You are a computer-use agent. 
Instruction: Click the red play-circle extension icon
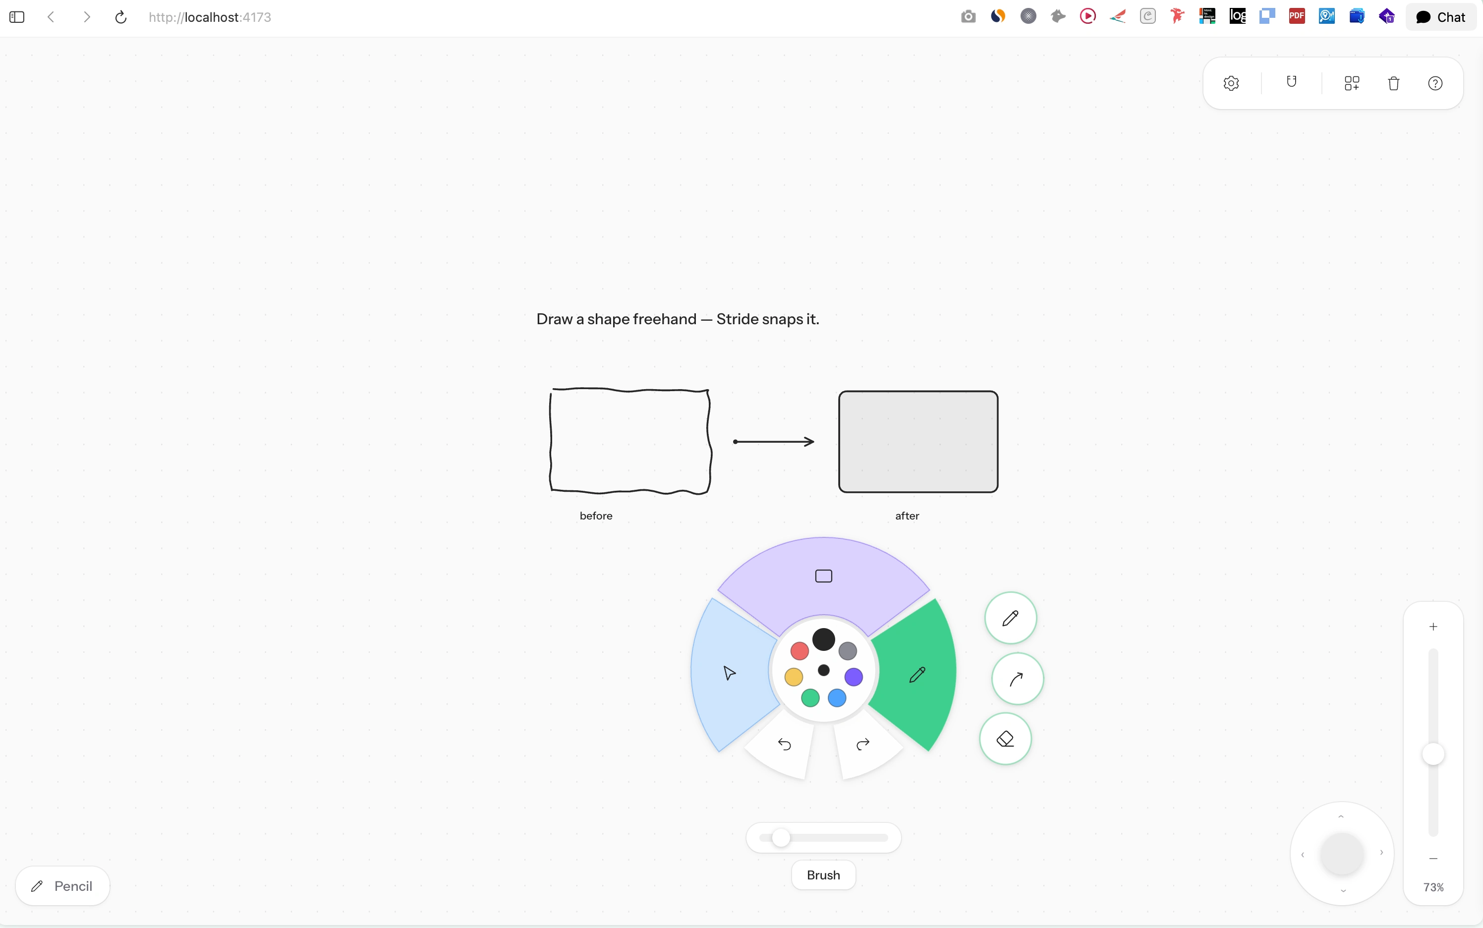pyautogui.click(x=1088, y=16)
